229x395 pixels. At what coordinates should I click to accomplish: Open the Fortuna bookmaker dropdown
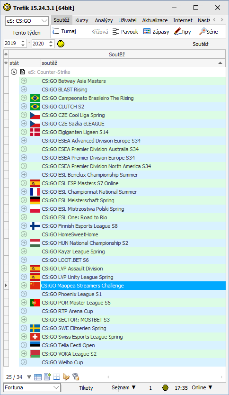(x=32, y=387)
